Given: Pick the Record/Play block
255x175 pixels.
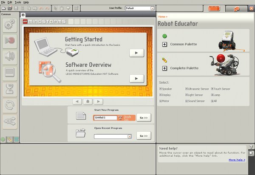Looking at the screenshot, I should pos(10,41).
